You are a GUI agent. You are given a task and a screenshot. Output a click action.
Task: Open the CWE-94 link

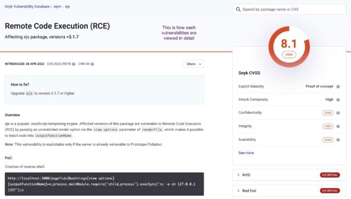tap(84, 64)
